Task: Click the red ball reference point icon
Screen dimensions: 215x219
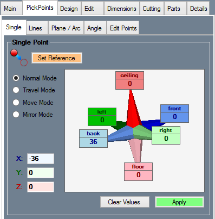Action: coord(19,58)
